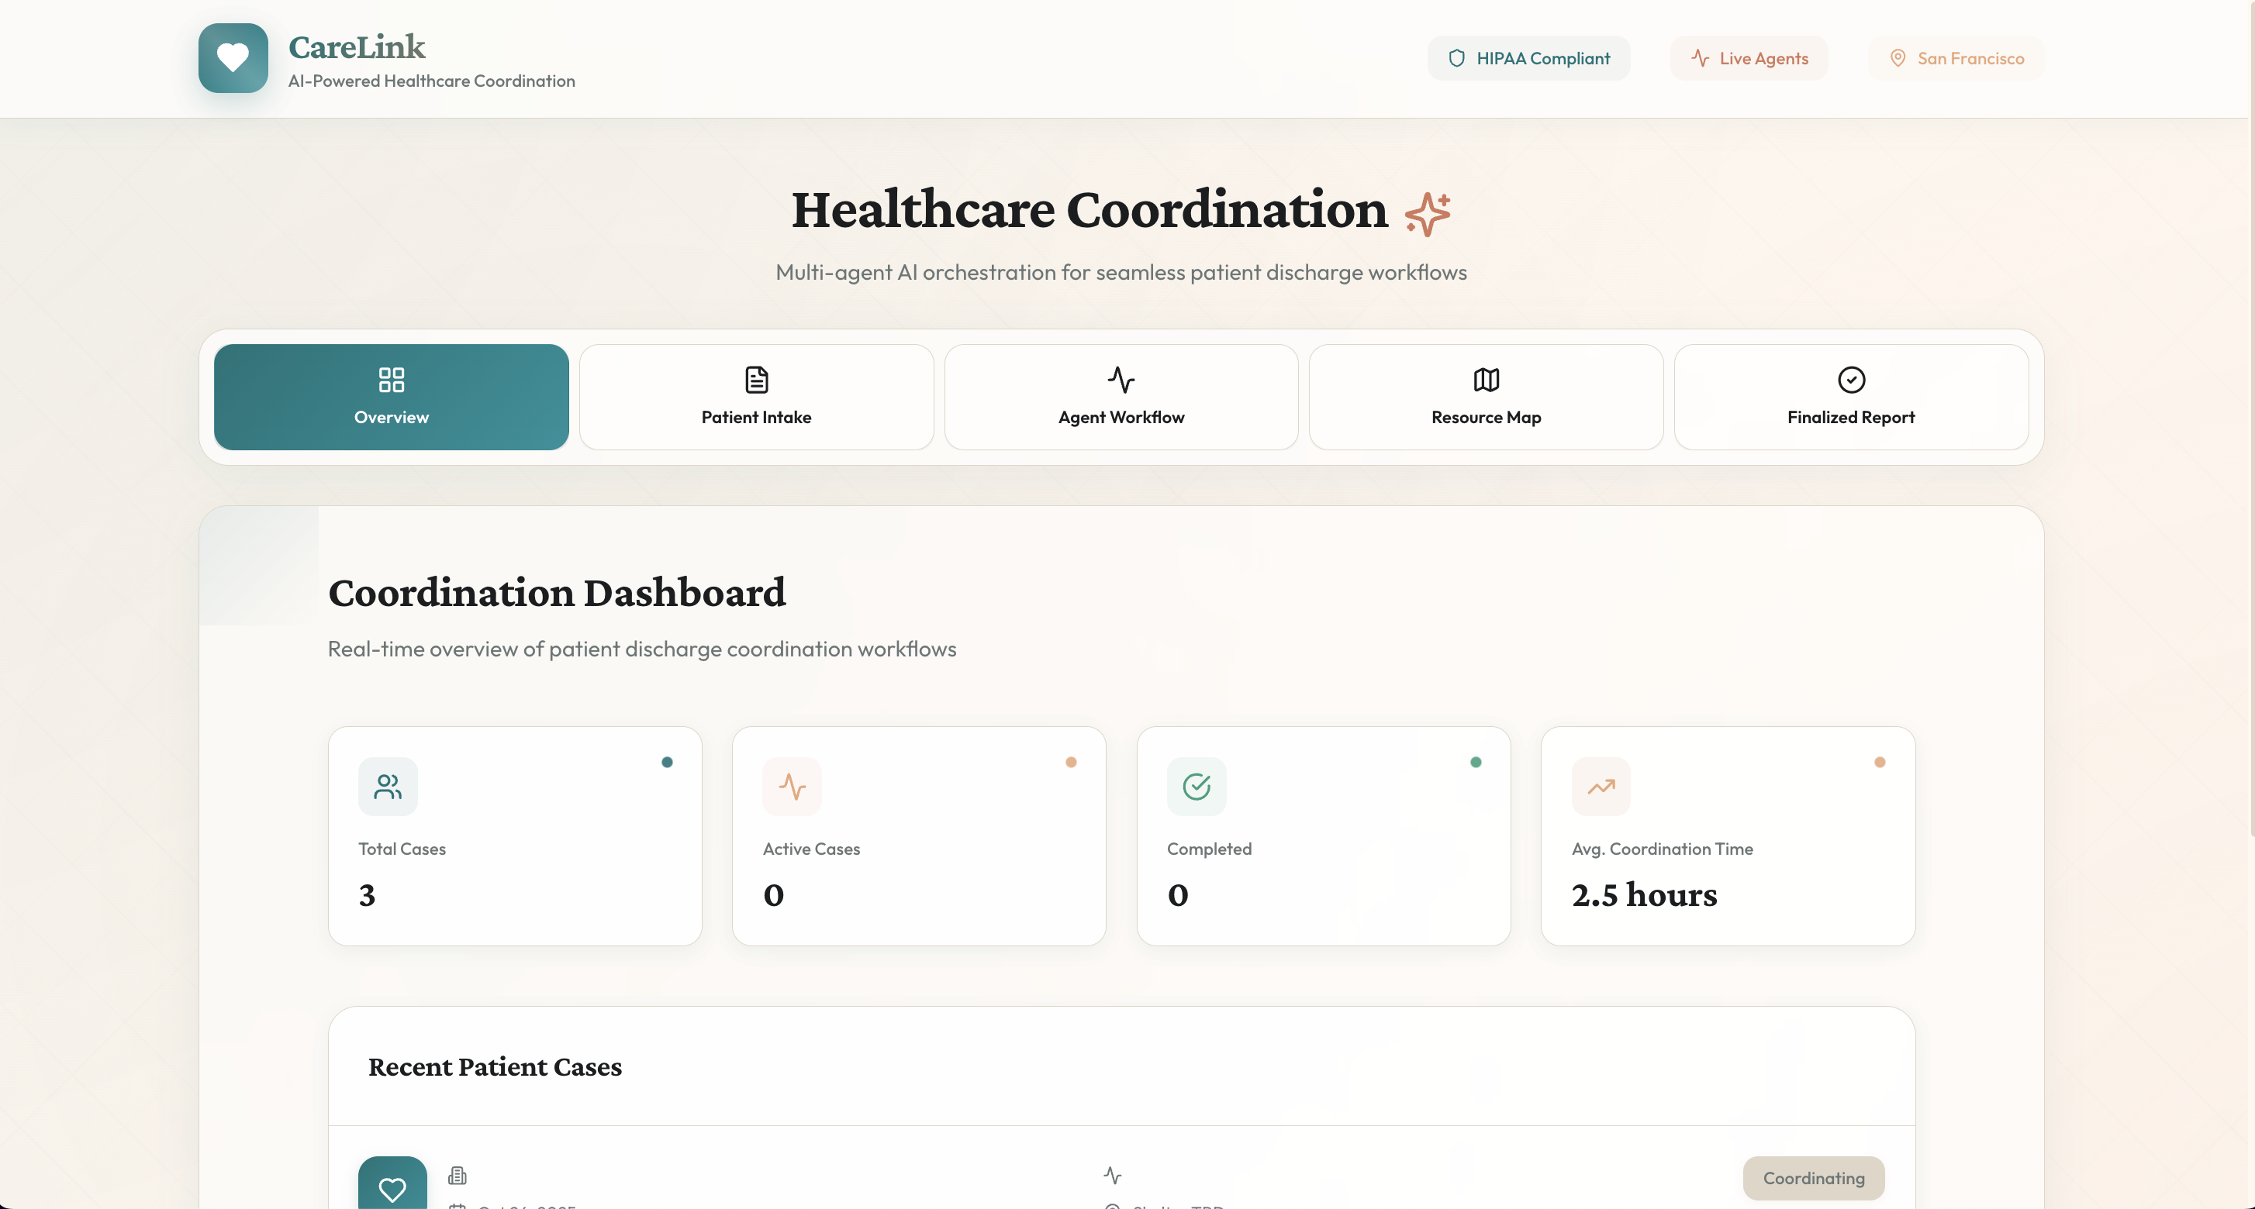Click the Active Cases pulse icon
Screen dimensions: 2255x1209
(x=793, y=787)
